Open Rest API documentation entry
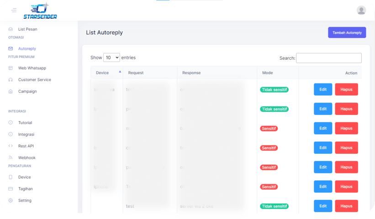The image size is (375, 219). (26, 146)
